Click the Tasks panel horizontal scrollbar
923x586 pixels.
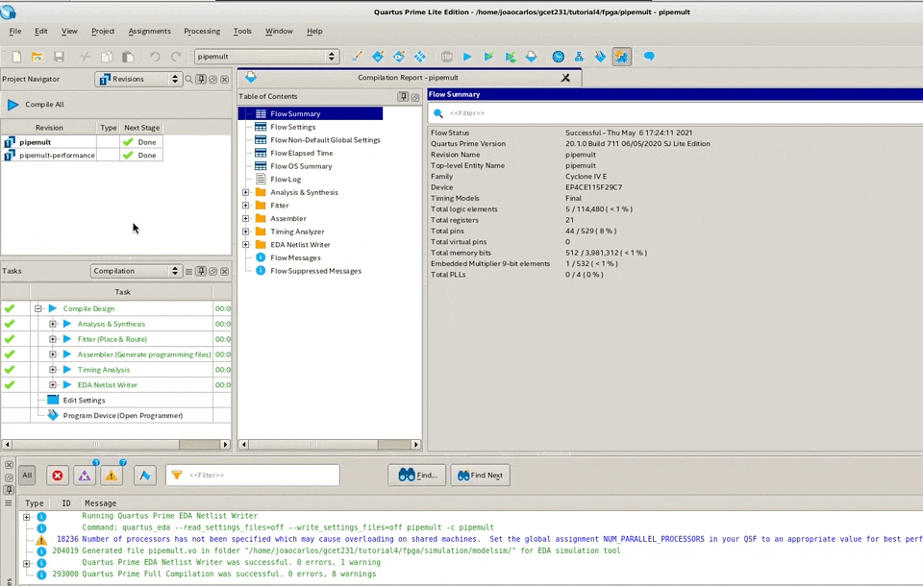click(116, 445)
